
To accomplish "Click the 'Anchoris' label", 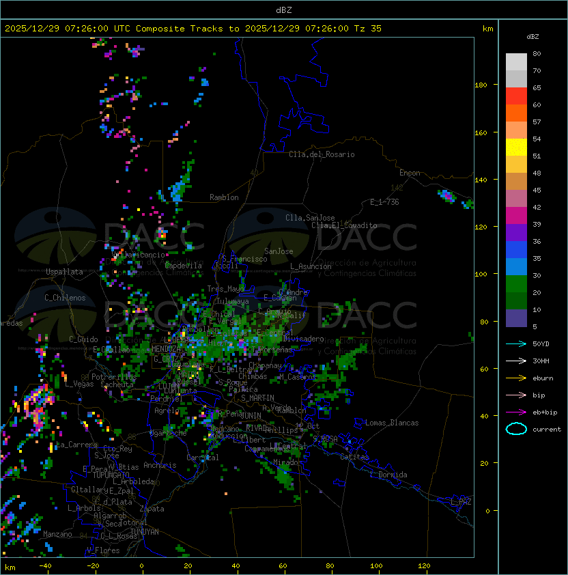I will 160,465.
